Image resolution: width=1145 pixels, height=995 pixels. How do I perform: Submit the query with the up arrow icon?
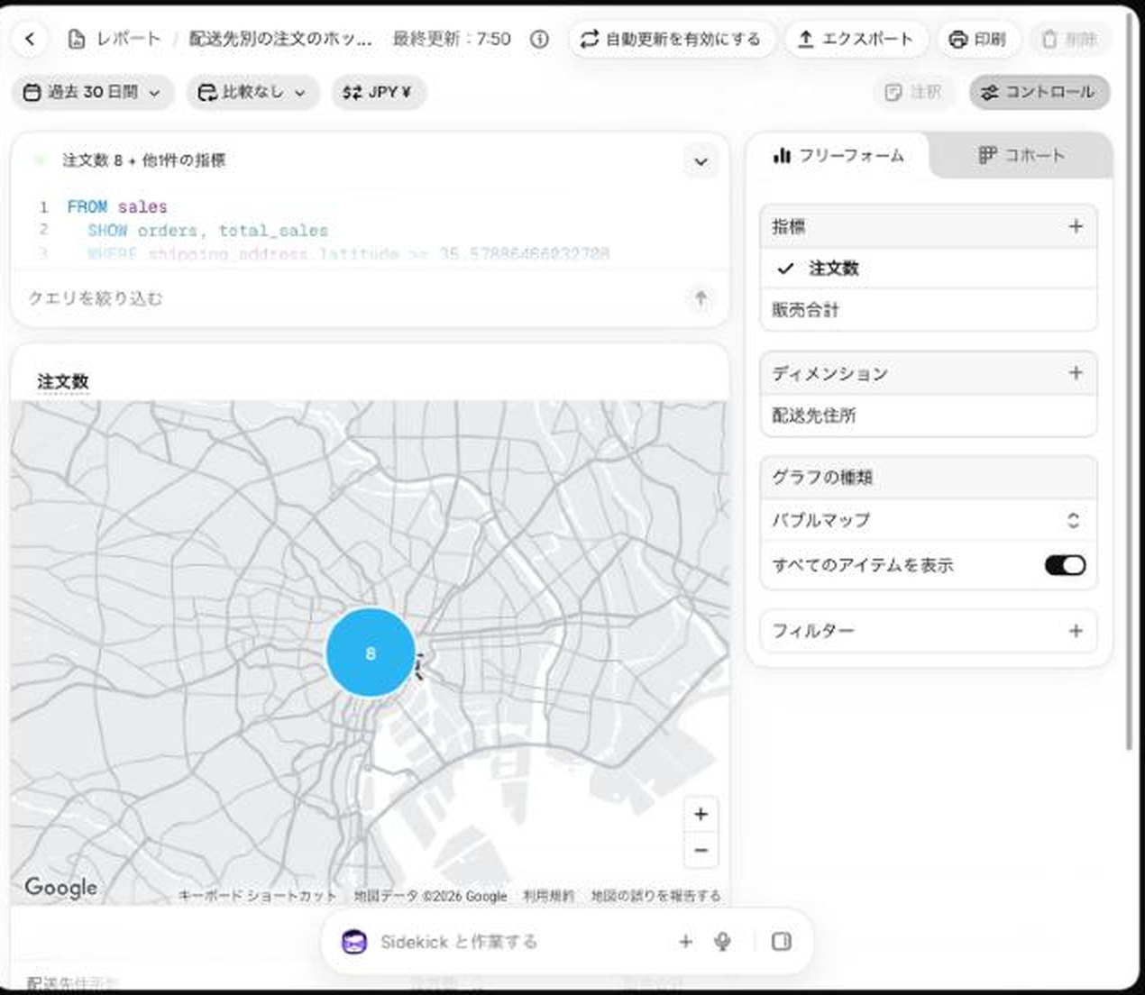point(701,298)
